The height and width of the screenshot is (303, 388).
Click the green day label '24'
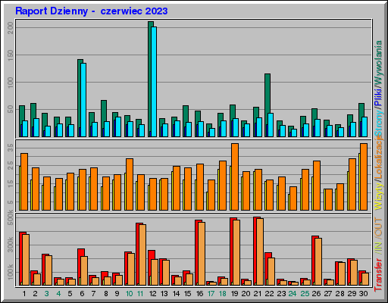tap(293, 293)
